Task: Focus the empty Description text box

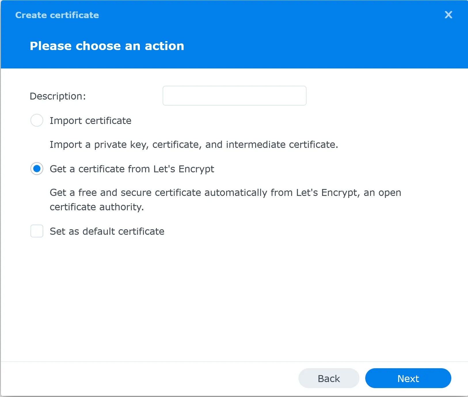Action: tap(234, 96)
